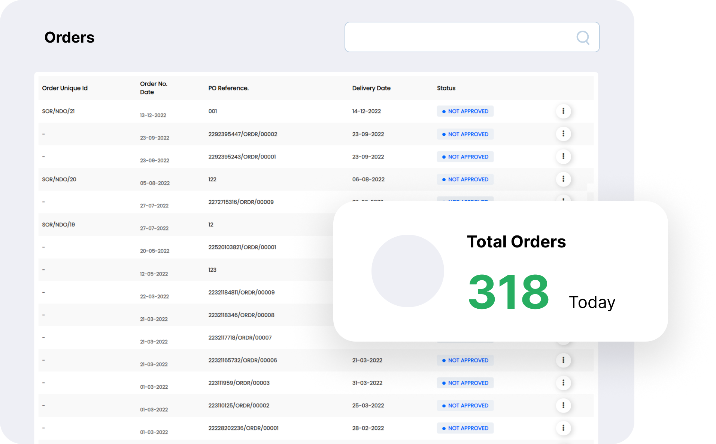
Task: Click NOT APPROVED status of SOR/NDO/21
Action: click(465, 111)
